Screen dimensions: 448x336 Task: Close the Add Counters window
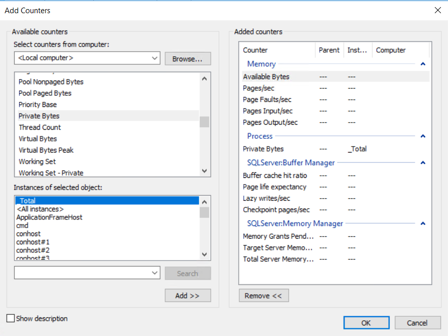pos(437,10)
